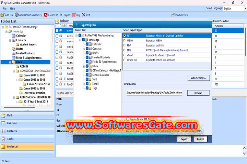247x164 pixels.
Task: Open the Tasks pane icon in sidebar
Action: click(x=3, y=139)
